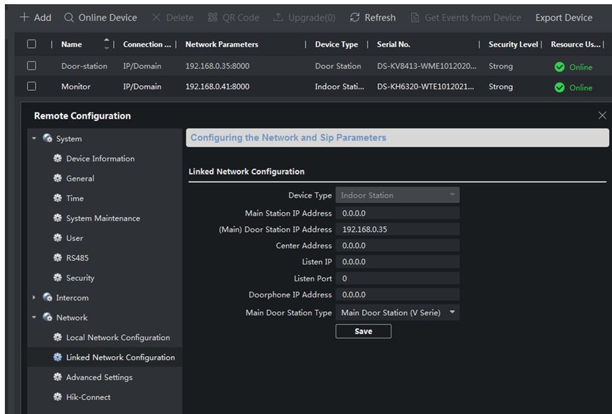Open Local Network Configuration page
This screenshot has width=612, height=414.
coord(117,338)
